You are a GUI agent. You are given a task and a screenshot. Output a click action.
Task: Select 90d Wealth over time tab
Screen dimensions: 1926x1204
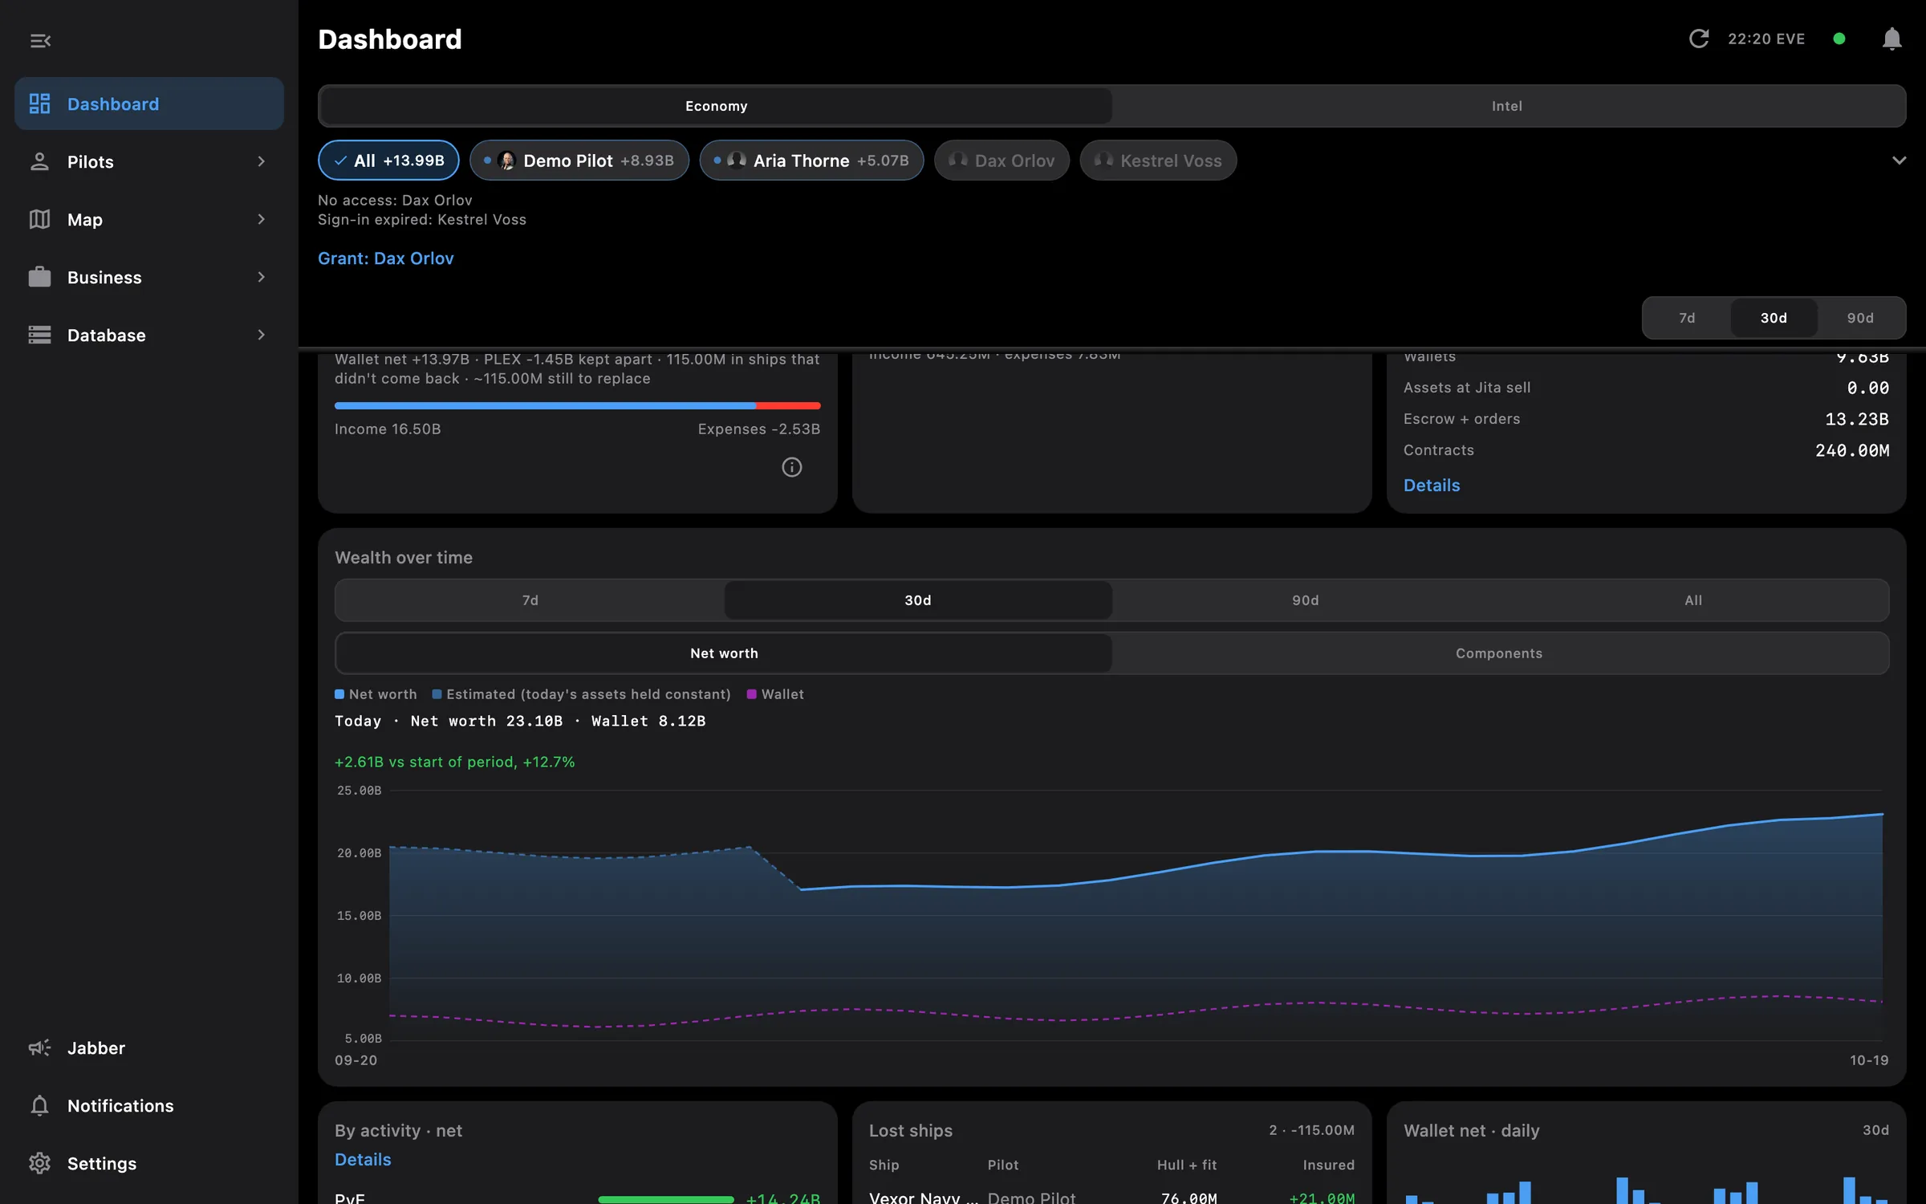pos(1306,600)
